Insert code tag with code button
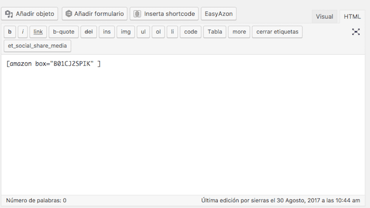370x208 pixels. point(191,32)
